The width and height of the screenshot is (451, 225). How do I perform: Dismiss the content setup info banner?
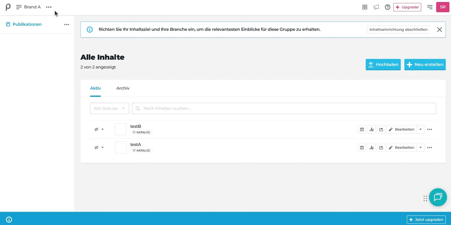439,30
